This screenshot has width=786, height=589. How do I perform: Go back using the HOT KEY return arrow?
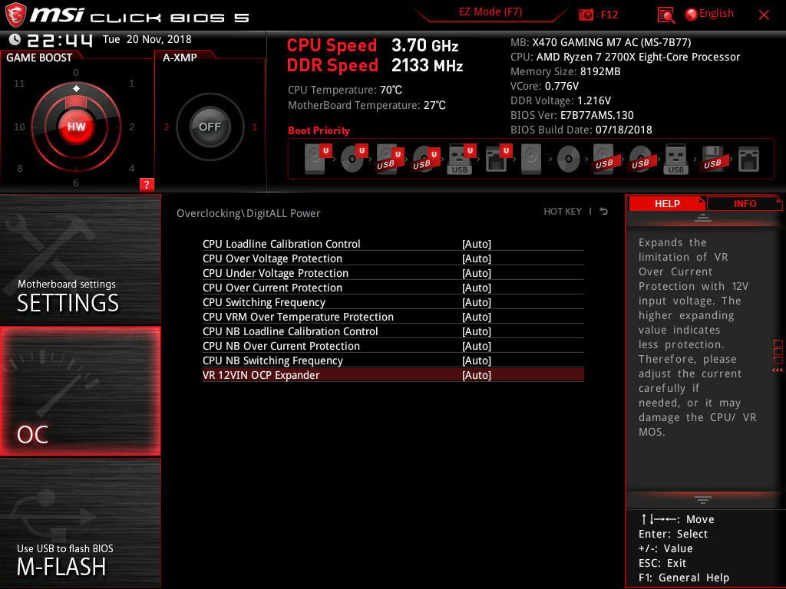point(604,212)
